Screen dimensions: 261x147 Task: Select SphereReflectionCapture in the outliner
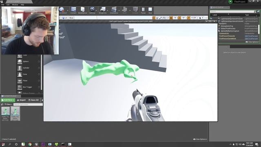[230, 31]
